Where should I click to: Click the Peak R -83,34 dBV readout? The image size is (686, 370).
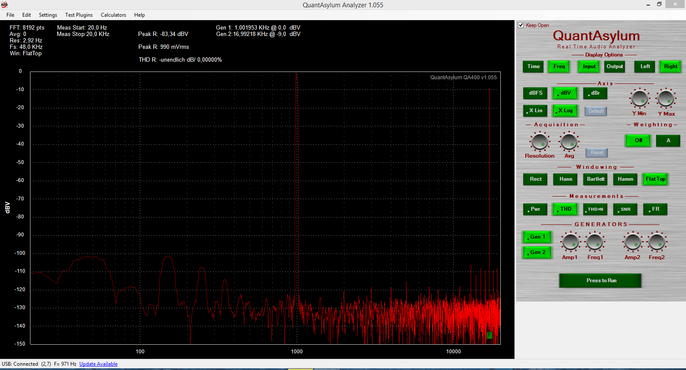[x=163, y=34]
